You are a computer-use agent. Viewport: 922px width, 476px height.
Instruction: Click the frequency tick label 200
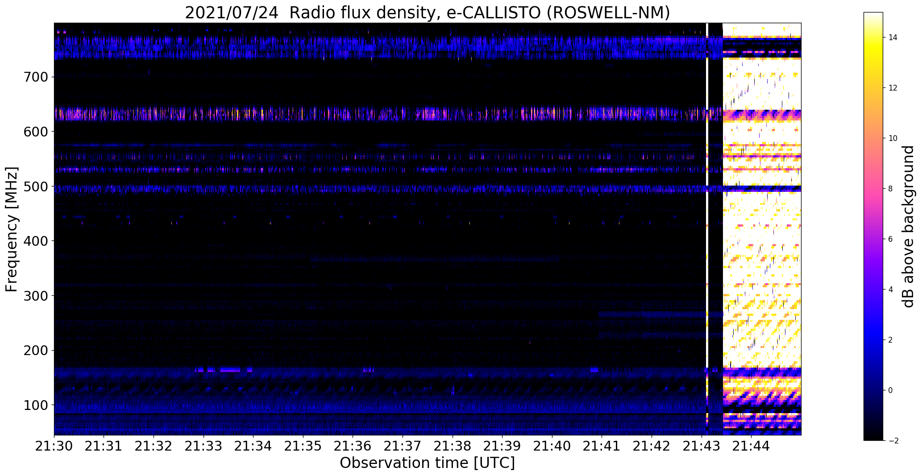point(35,351)
